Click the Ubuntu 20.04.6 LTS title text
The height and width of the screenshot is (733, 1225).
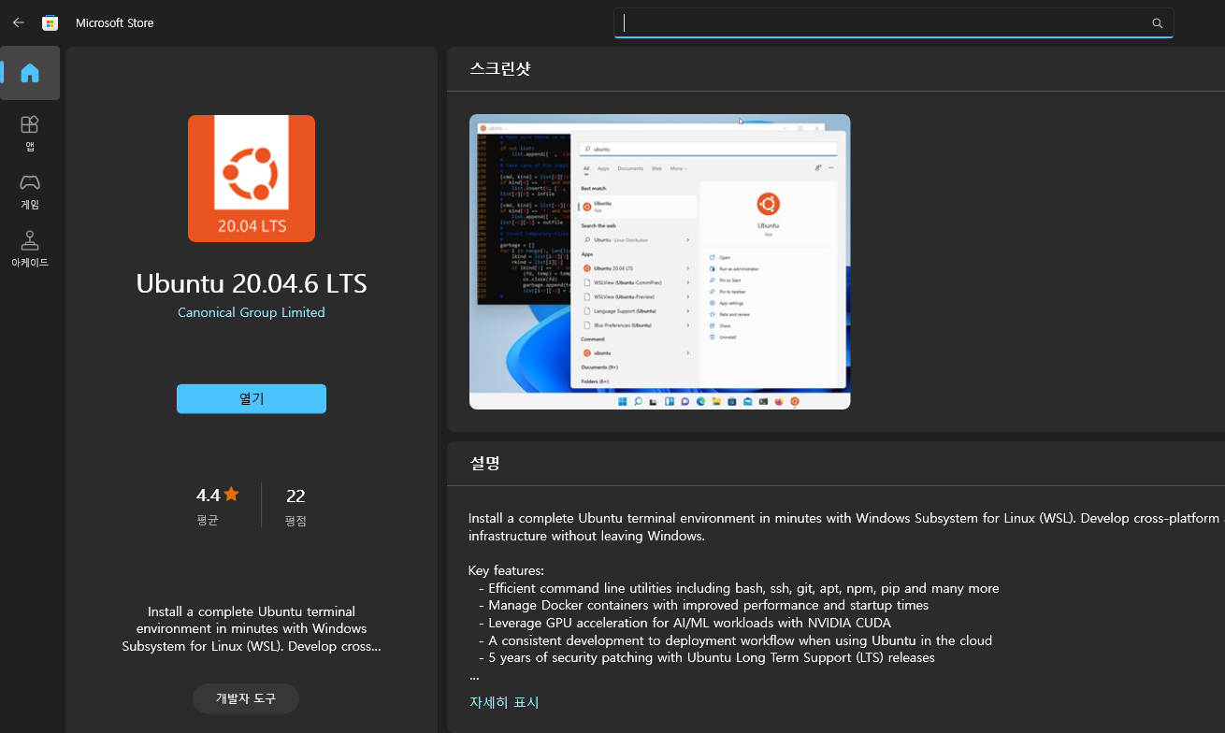(251, 283)
